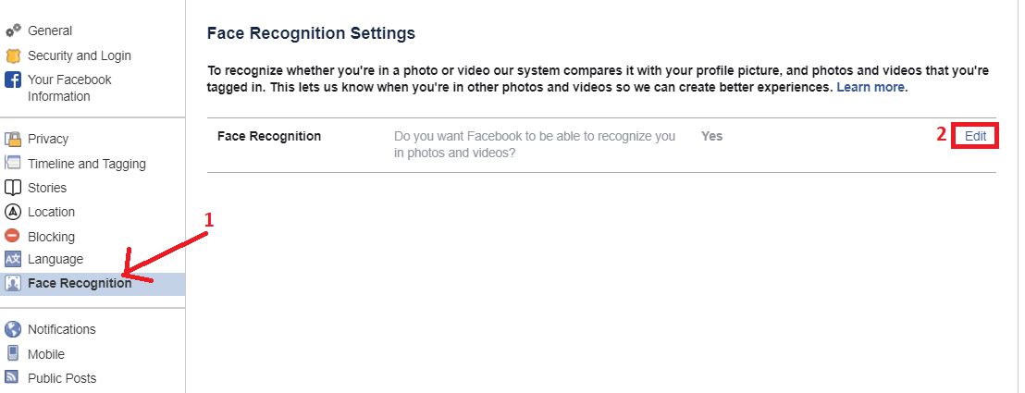Open the Privacy settings page
This screenshot has width=1025, height=393.
click(x=48, y=139)
